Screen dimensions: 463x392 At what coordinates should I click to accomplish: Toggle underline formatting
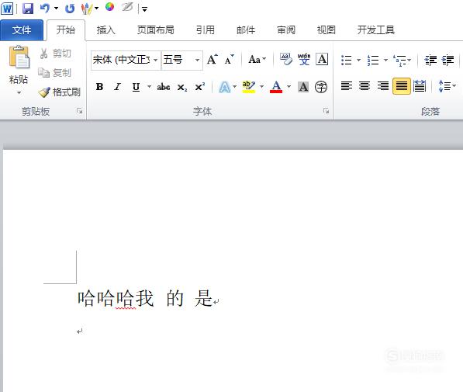pos(136,87)
